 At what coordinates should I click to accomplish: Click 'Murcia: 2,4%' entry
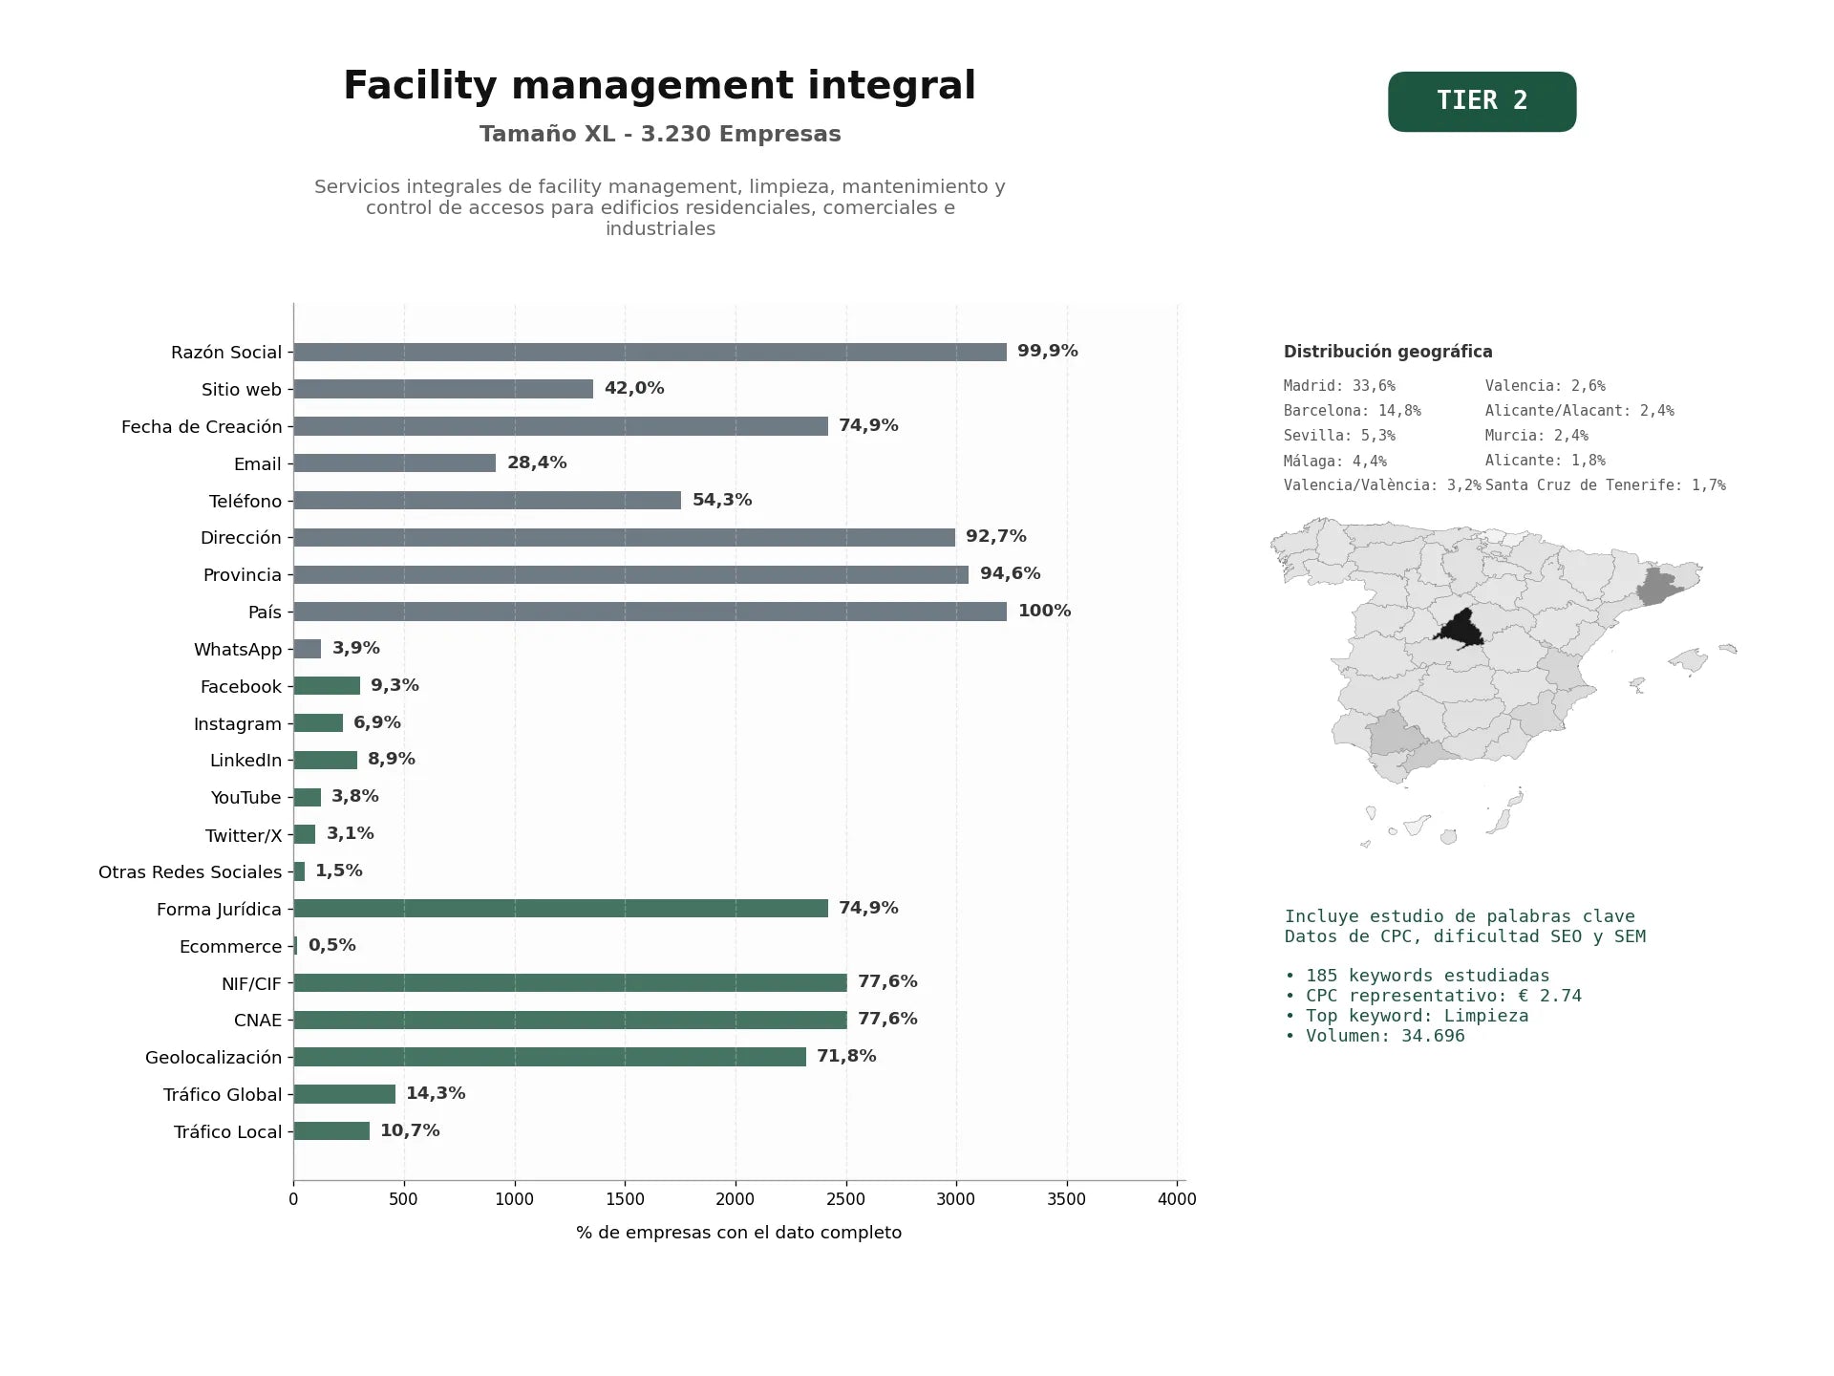pos(1537,436)
